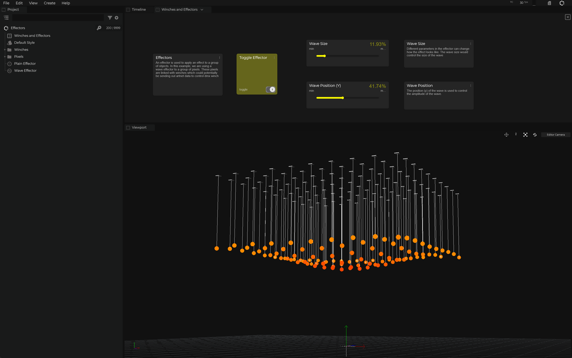The height and width of the screenshot is (358, 572).
Task: Click the hexagon logo icon at top right
Action: pyautogui.click(x=562, y=3)
